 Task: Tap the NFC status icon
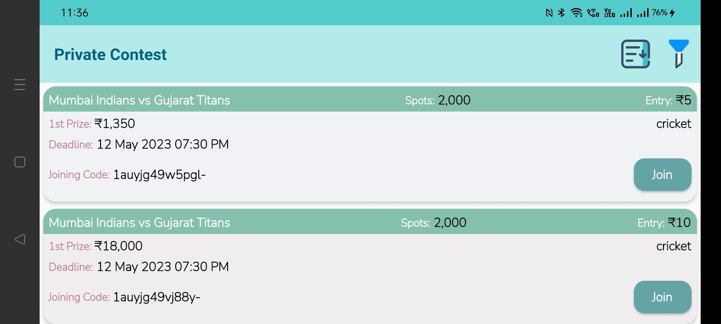[549, 13]
